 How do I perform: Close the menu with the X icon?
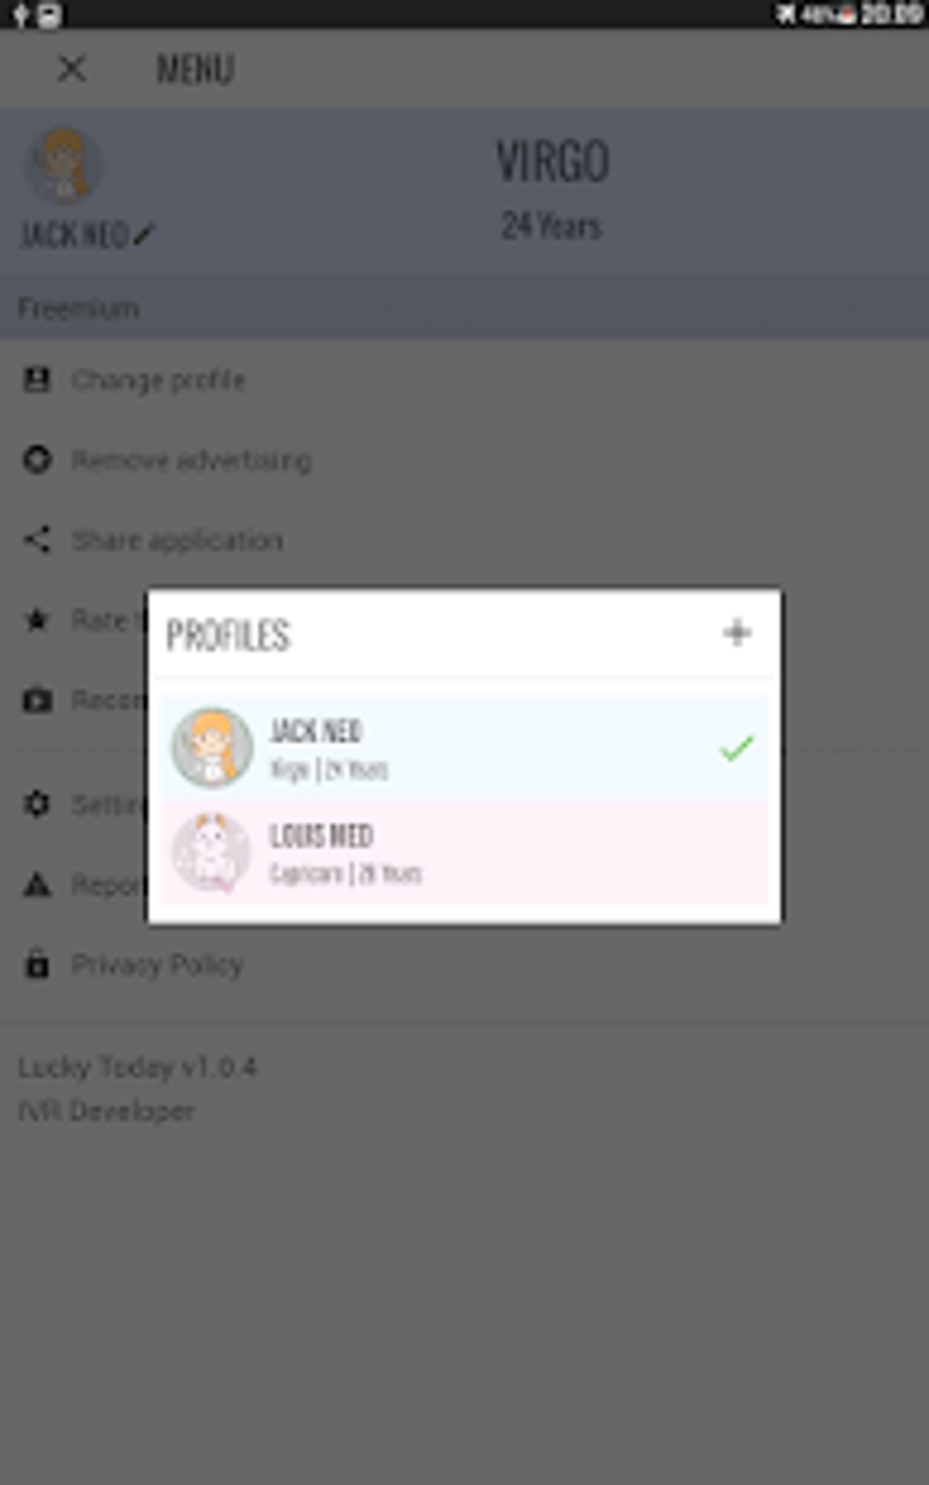[x=72, y=69]
